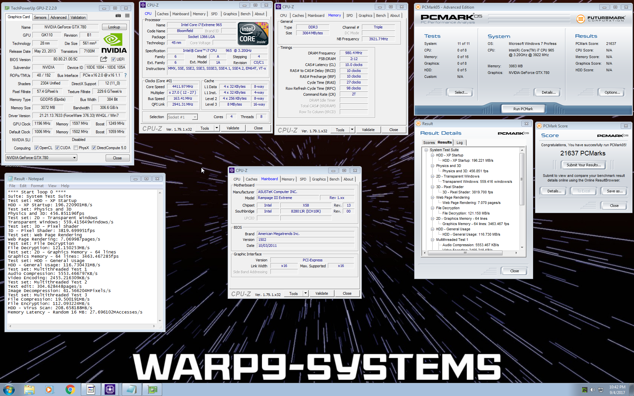
Task: Click Save as... in PCMark Score window
Action: pos(615,191)
